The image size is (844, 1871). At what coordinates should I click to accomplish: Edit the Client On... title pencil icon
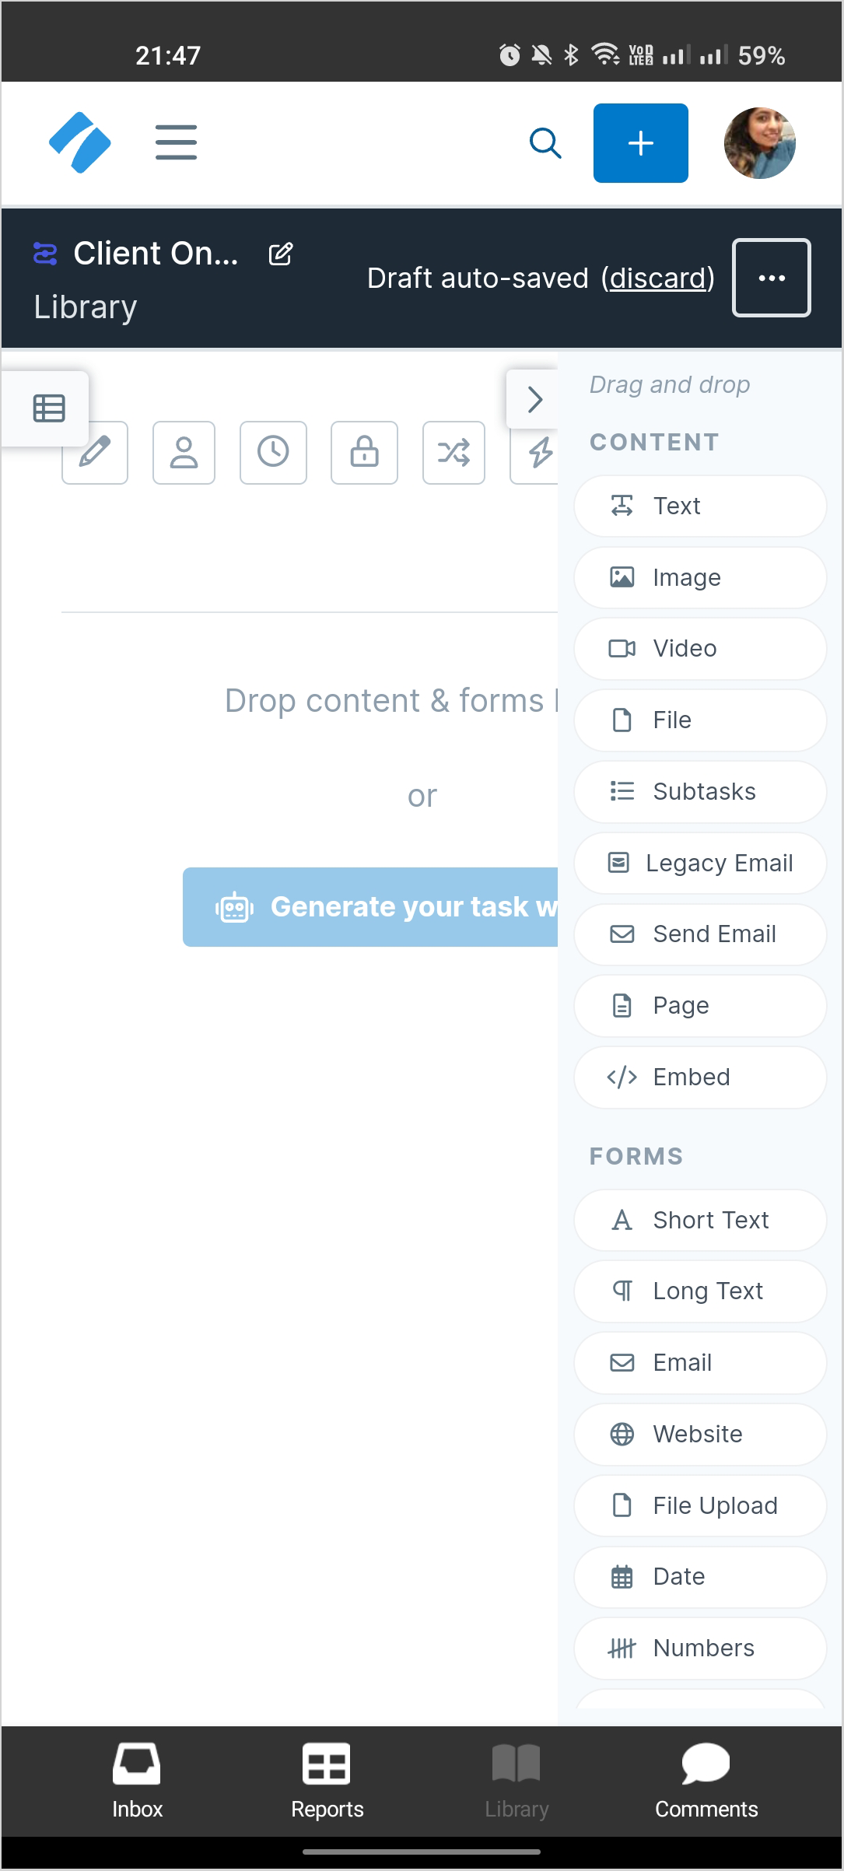tap(281, 254)
